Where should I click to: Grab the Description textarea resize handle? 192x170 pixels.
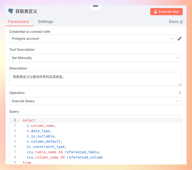click(180, 84)
